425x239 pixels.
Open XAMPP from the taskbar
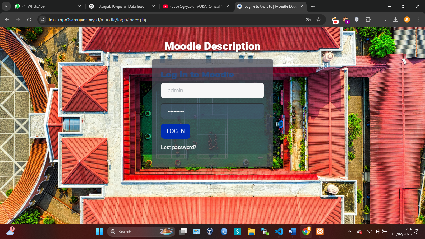click(x=320, y=232)
